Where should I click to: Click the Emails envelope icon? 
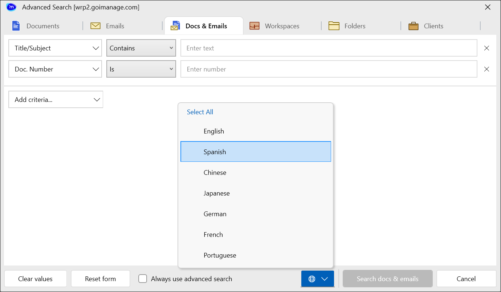(95, 26)
